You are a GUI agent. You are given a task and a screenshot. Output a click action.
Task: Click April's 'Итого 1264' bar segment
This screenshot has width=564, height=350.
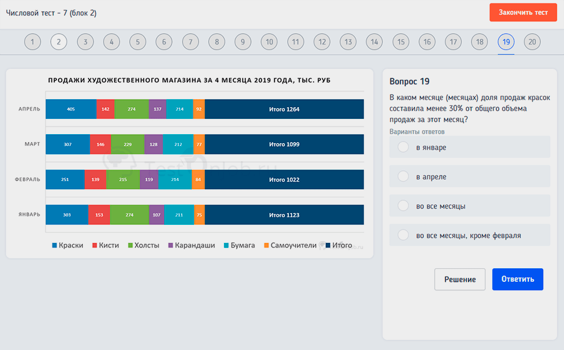point(284,109)
